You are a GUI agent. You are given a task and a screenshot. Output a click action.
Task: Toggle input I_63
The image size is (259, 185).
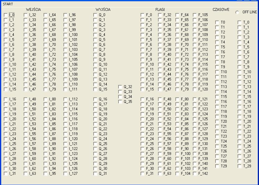point(25,174)
